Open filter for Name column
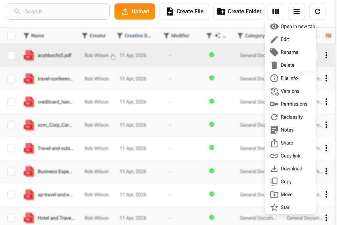 pyautogui.click(x=26, y=35)
